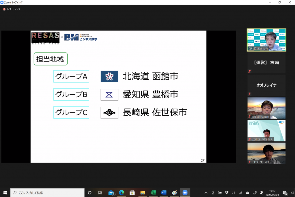Image resolution: width=295 pixels, height=197 pixels.
Task: Switch to Excel in the taskbar
Action: tap(153, 193)
